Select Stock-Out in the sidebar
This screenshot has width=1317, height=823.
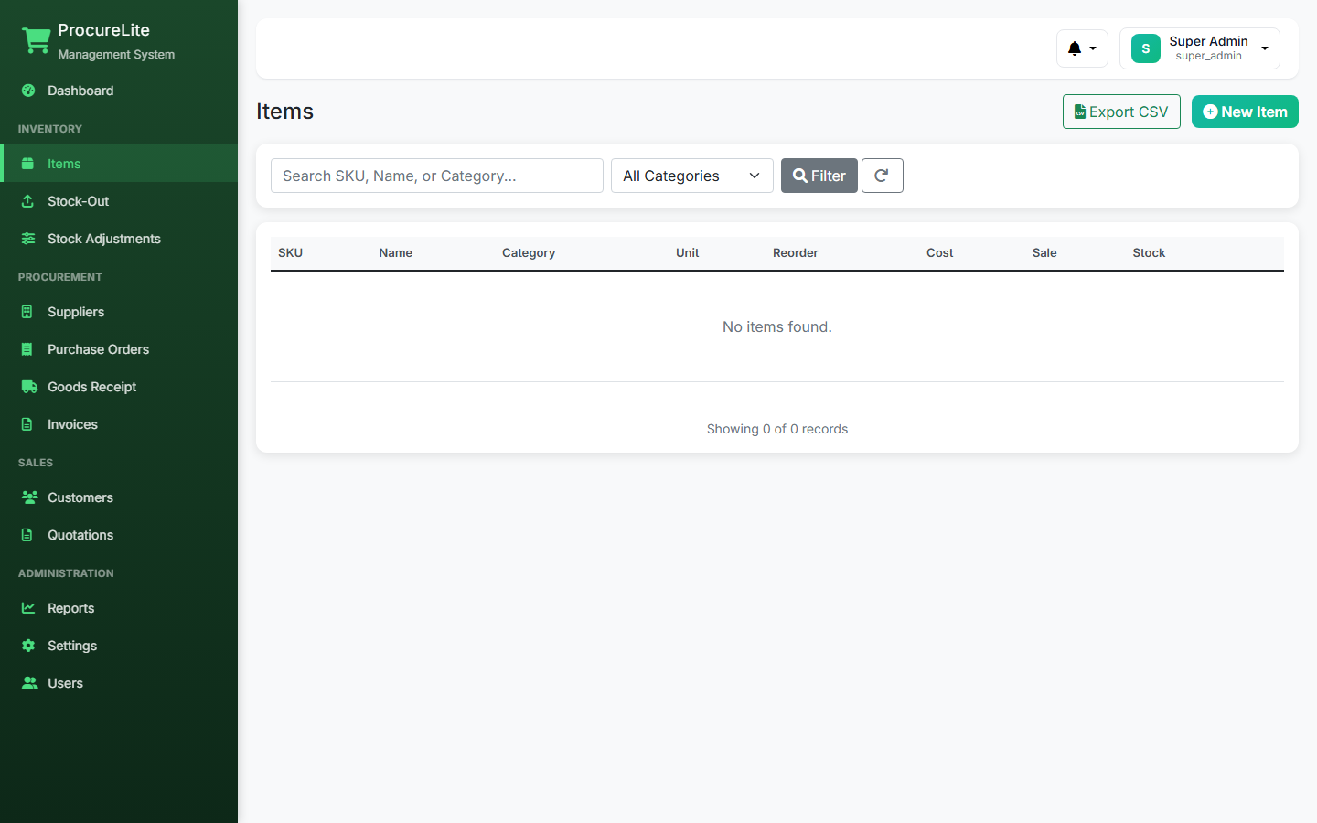(119, 201)
